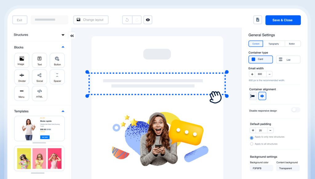
Task: Pick the HTML code block
Action: tap(39, 93)
